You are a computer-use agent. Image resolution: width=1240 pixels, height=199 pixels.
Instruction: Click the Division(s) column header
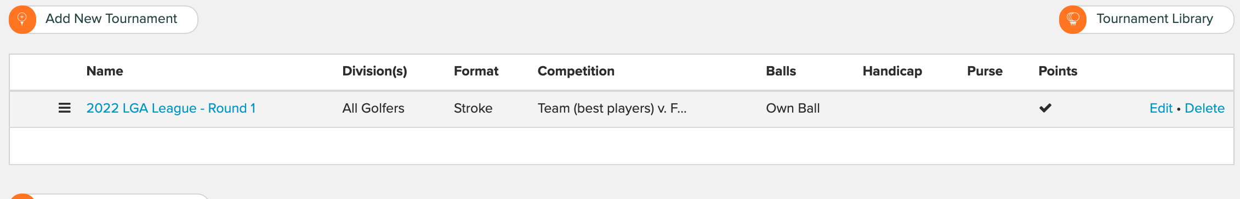[374, 71]
